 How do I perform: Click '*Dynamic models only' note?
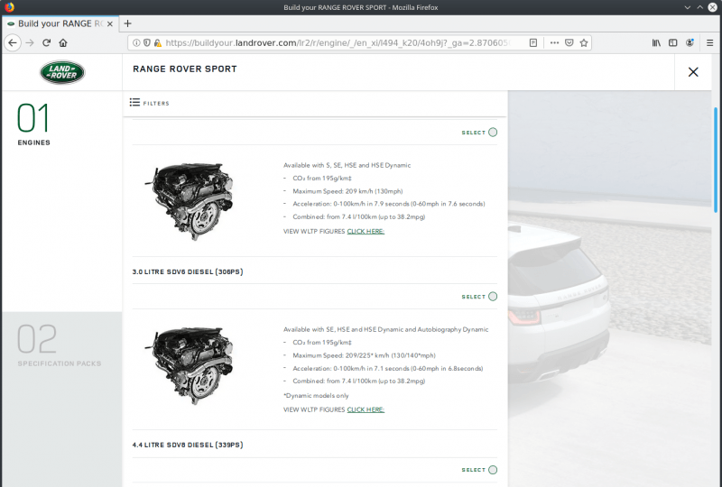click(x=316, y=395)
